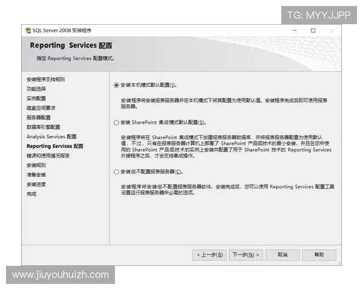Screen dimensions: 363x290
Task: Click the SQL Server installer title bar icon
Action: click(x=28, y=30)
